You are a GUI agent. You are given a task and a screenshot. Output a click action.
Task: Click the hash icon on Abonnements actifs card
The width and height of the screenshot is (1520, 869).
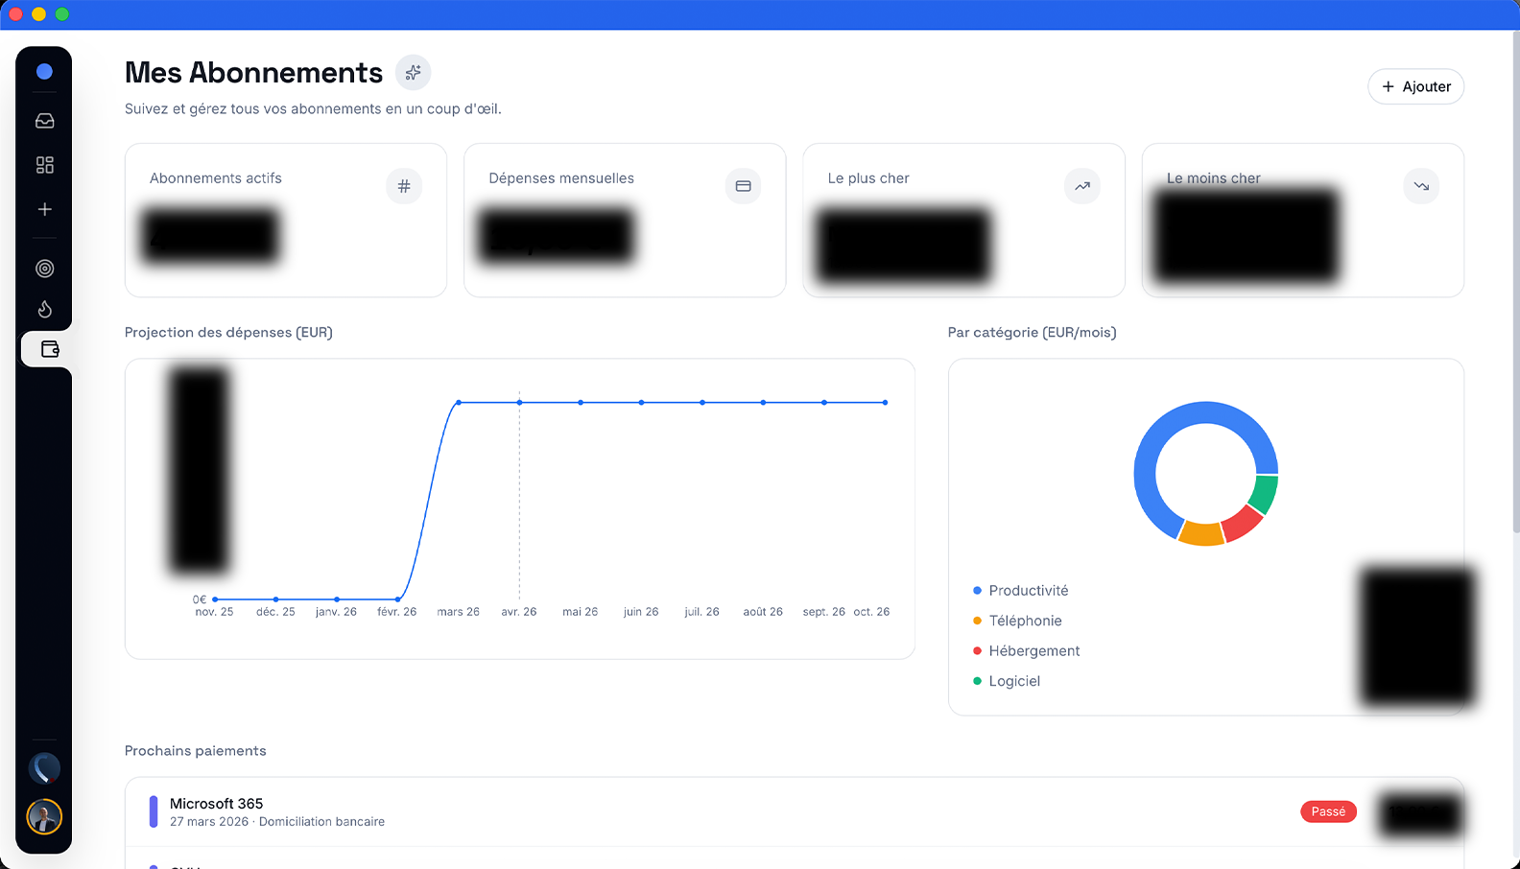click(404, 186)
